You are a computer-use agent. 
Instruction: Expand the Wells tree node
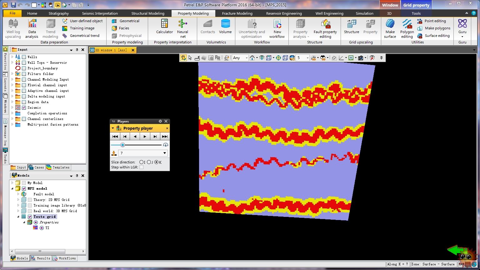12,57
